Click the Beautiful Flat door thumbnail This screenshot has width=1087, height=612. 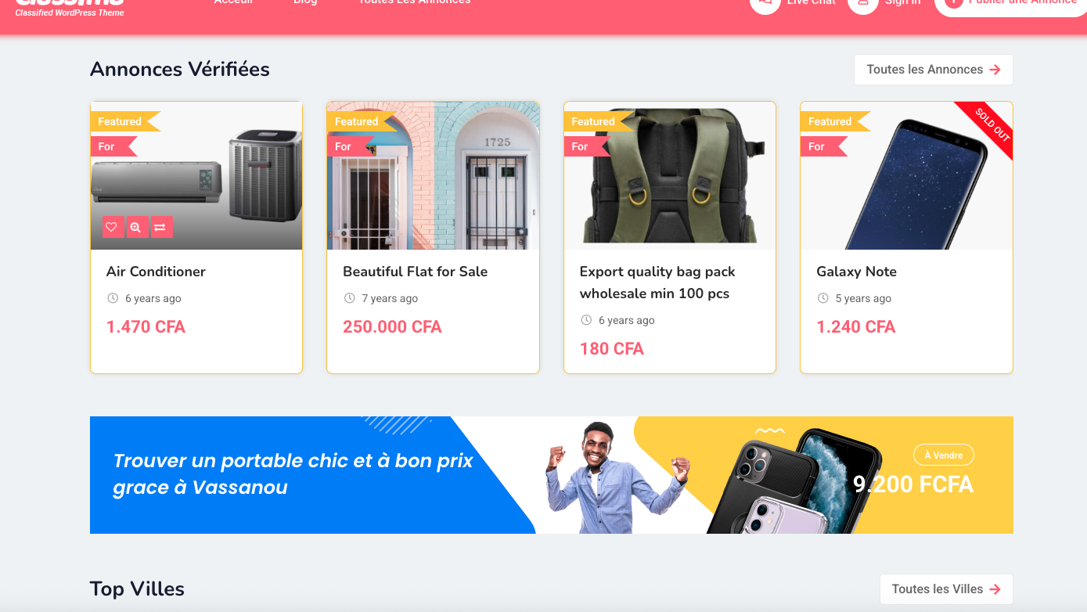[x=433, y=175]
